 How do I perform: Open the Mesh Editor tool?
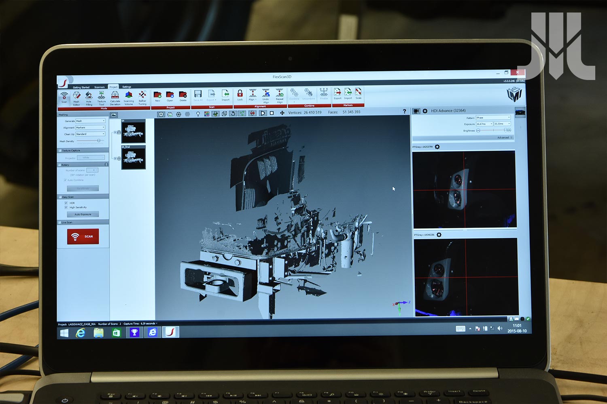pos(76,98)
